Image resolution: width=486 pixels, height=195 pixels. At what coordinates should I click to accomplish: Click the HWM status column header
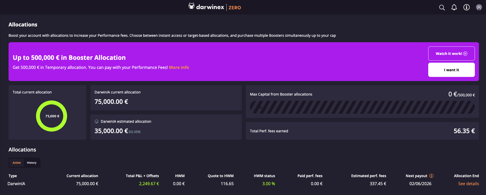click(265, 176)
